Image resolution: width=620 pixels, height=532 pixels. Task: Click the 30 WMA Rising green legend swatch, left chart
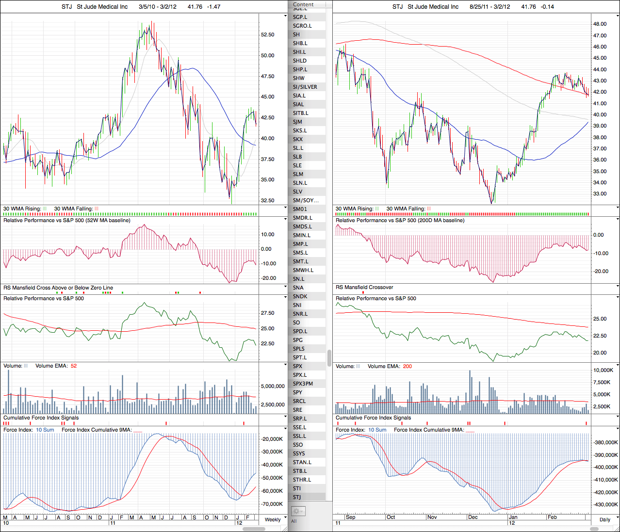click(45, 209)
